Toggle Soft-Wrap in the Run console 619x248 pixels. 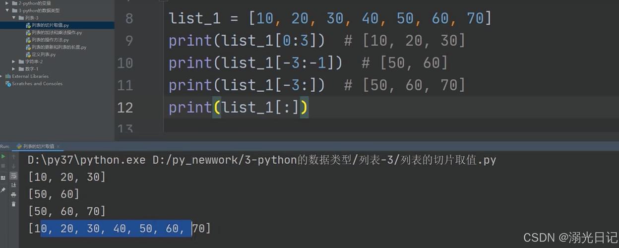[x=13, y=176]
